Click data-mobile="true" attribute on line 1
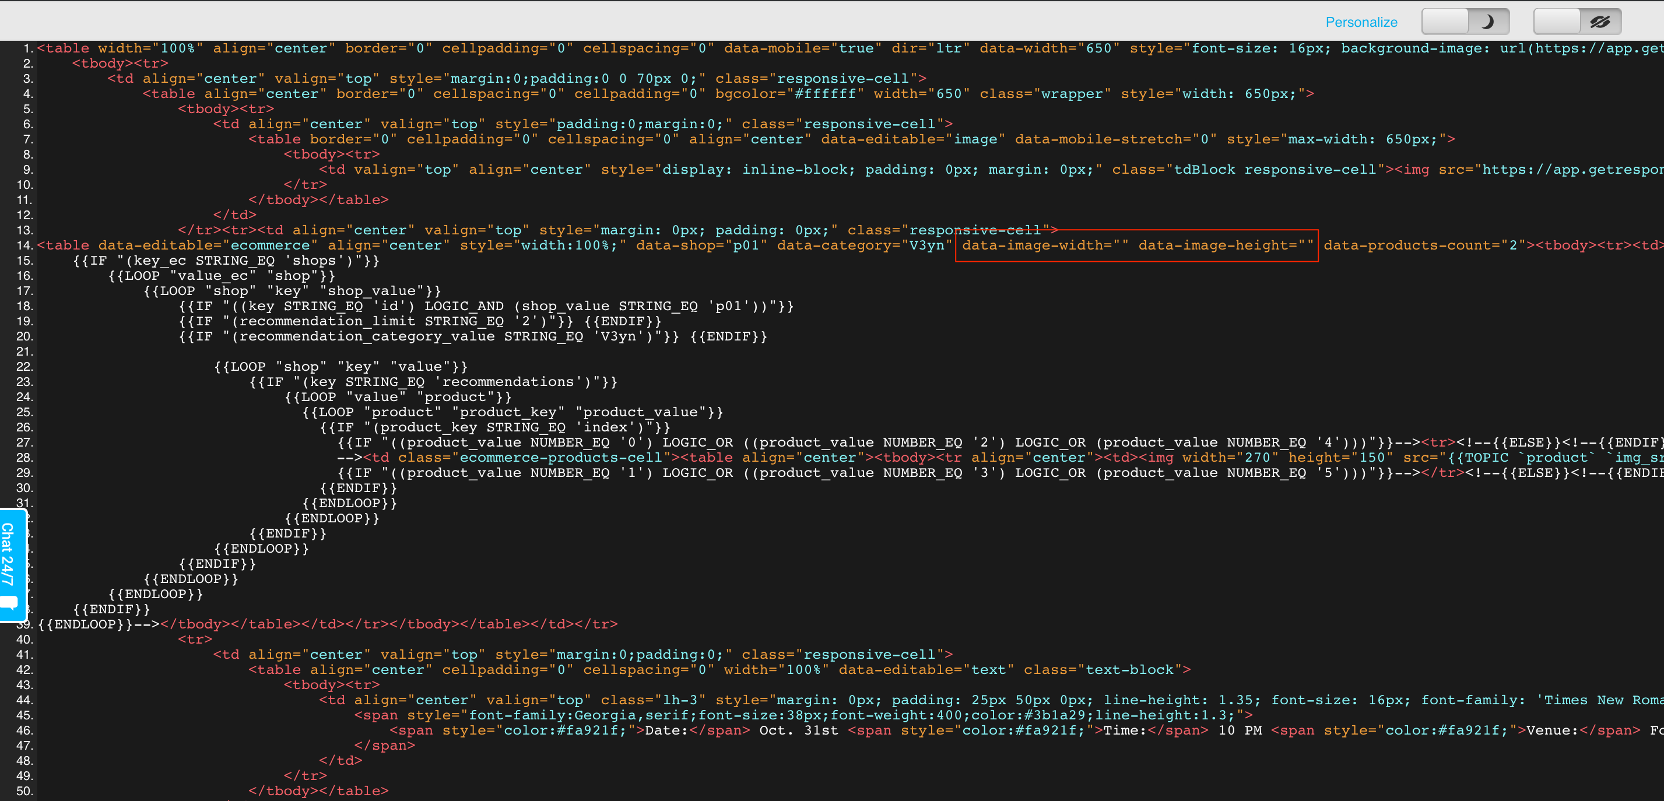 [x=802, y=48]
